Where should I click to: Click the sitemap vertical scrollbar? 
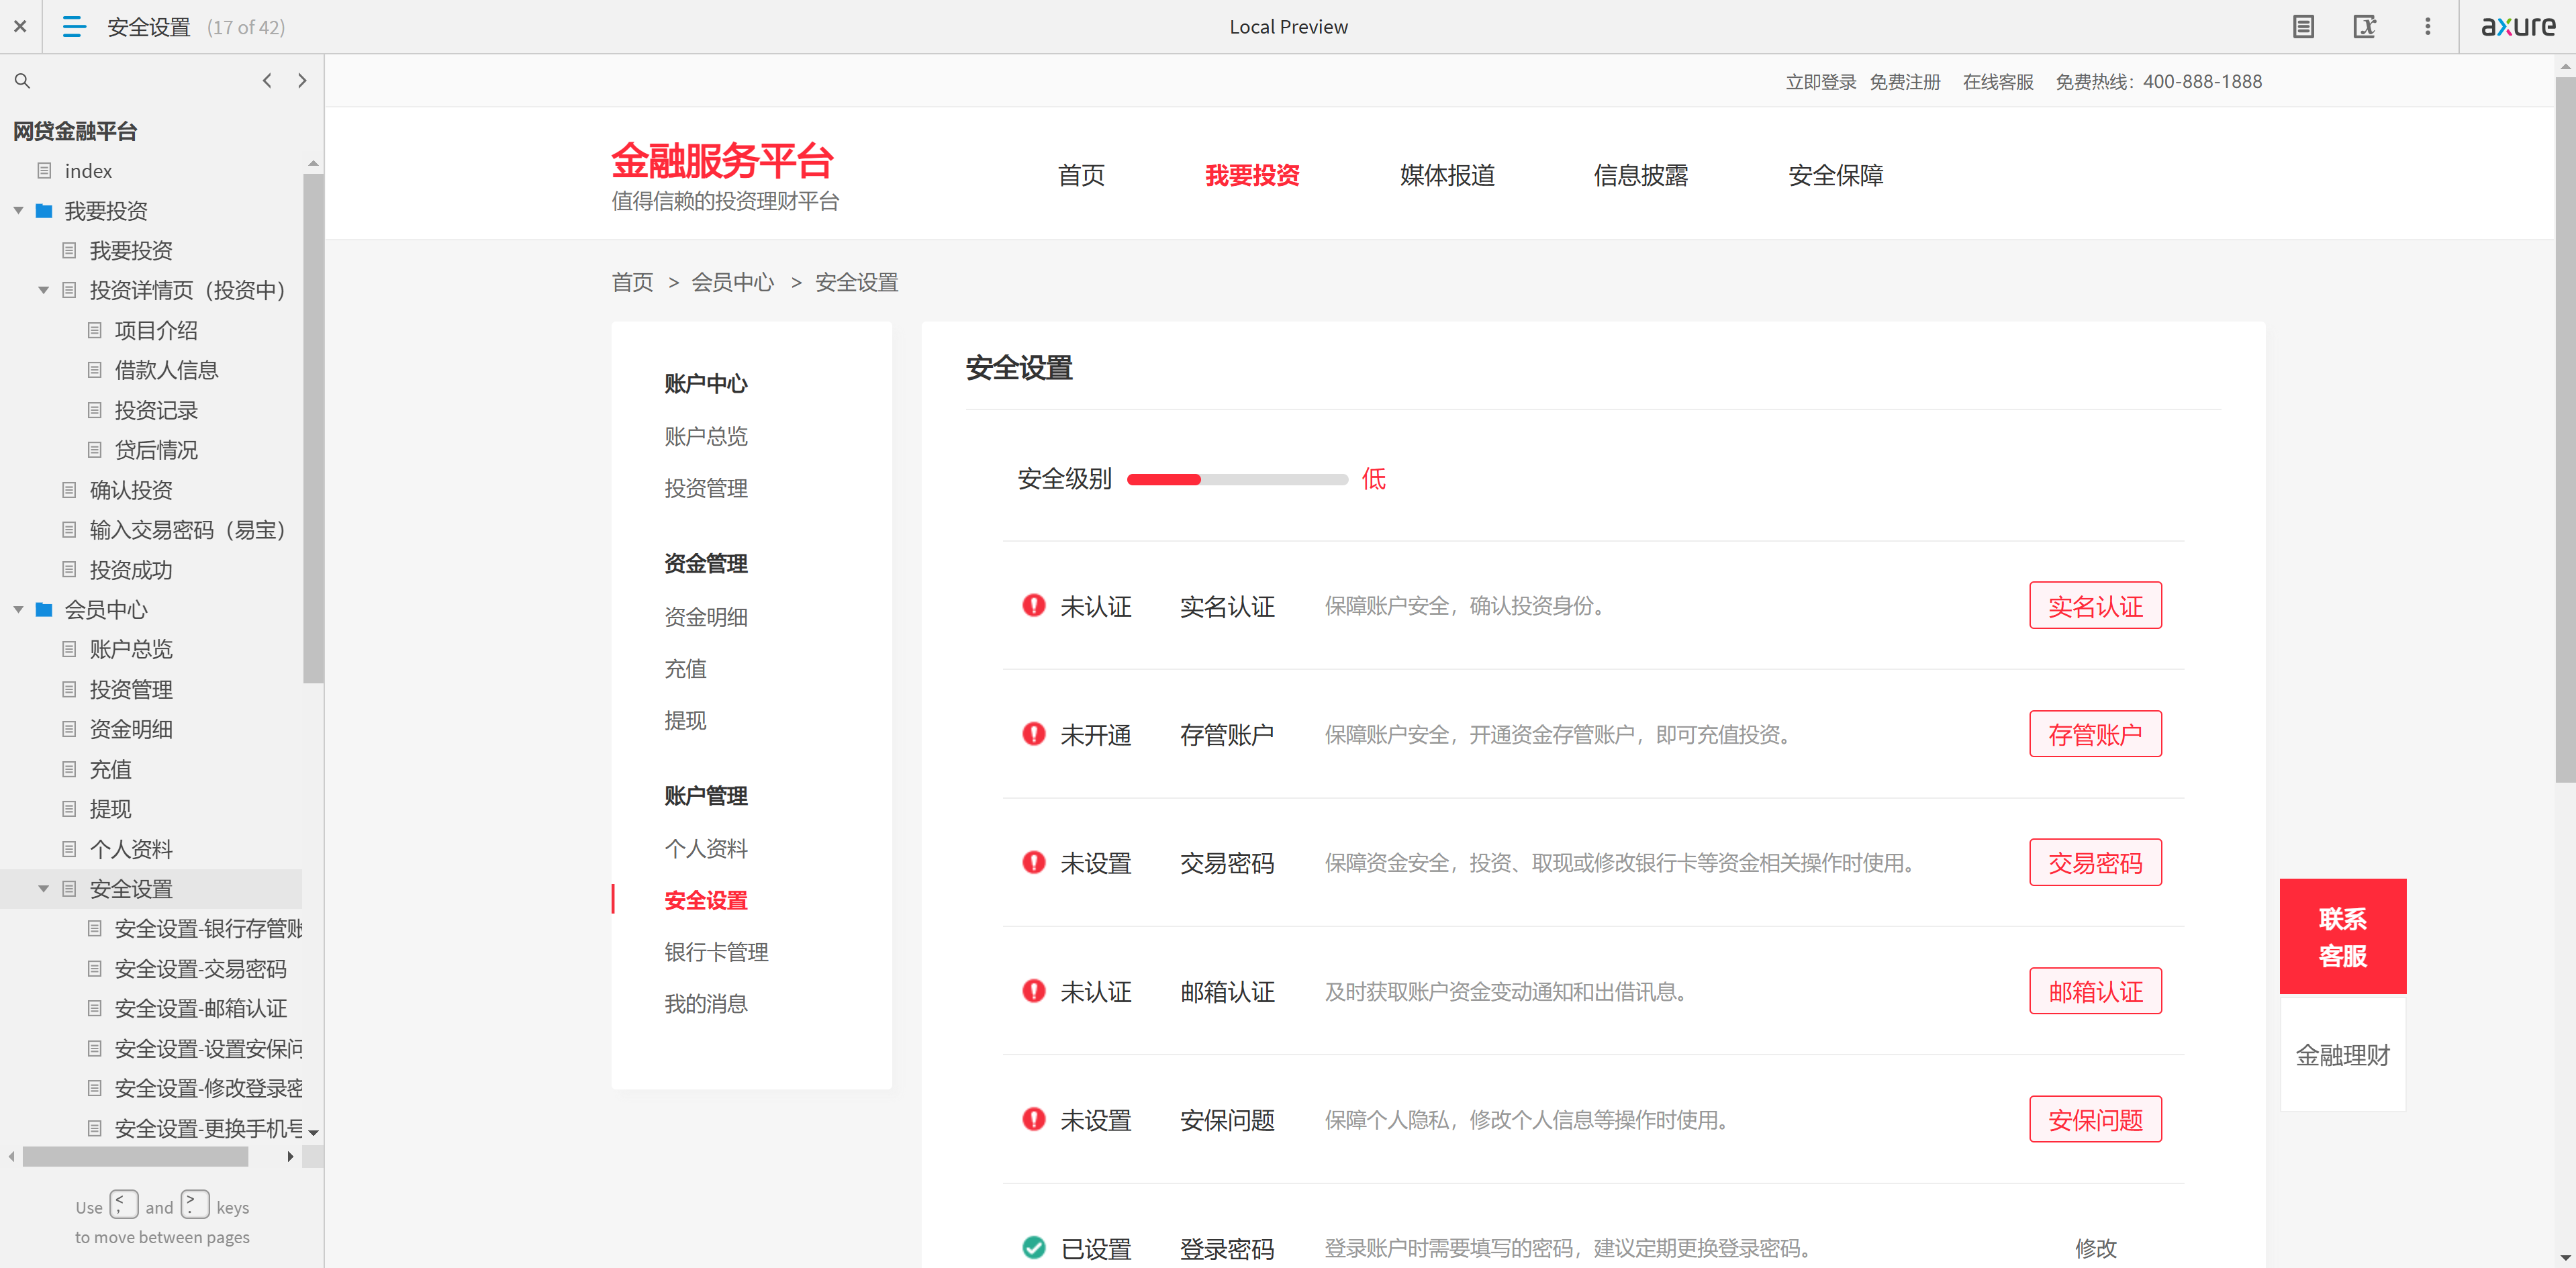313,428
